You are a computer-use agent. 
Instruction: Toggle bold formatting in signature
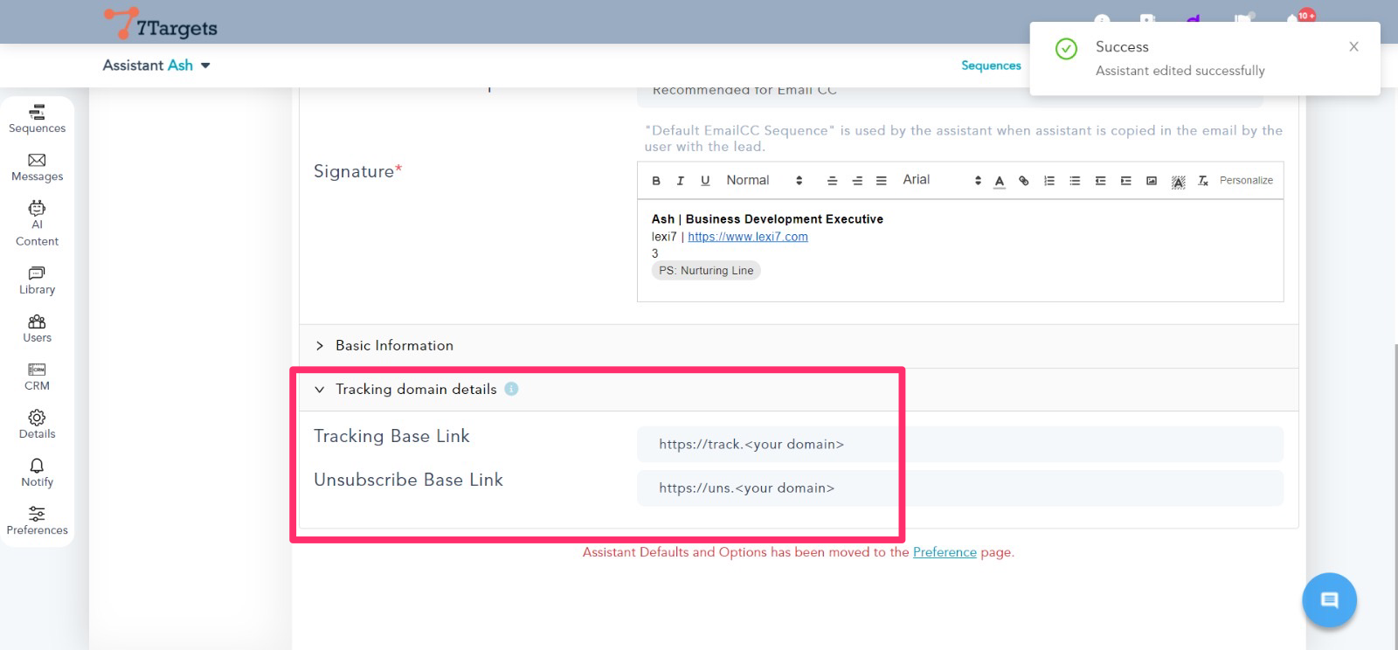(x=656, y=181)
